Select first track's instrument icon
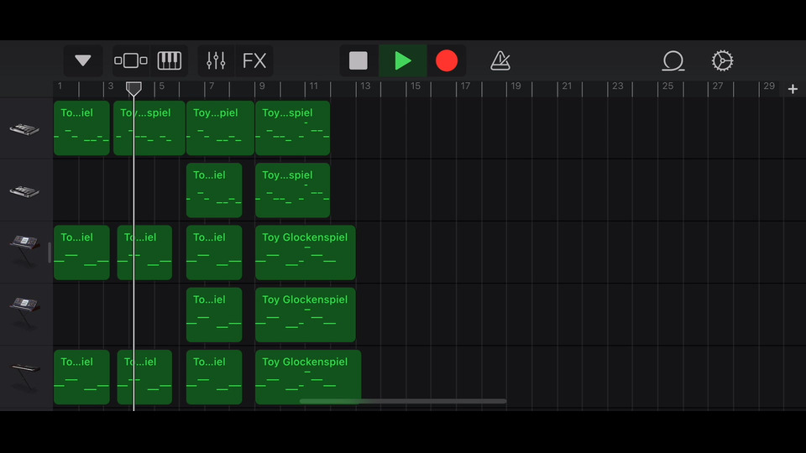This screenshot has width=806, height=453. [24, 129]
